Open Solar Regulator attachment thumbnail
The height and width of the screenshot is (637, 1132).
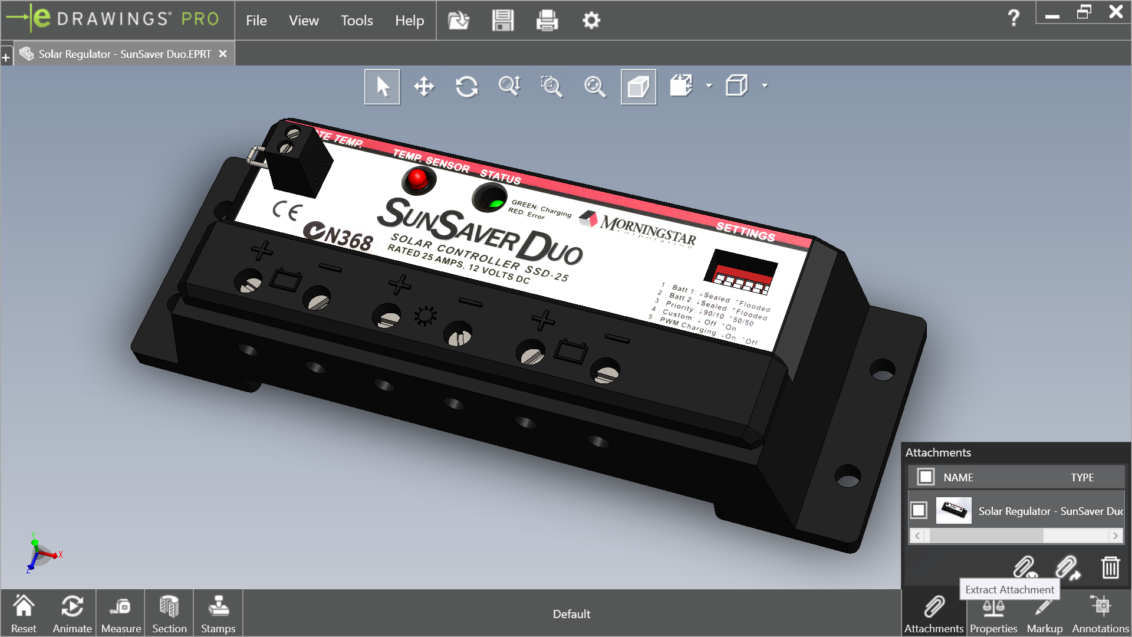pyautogui.click(x=953, y=510)
